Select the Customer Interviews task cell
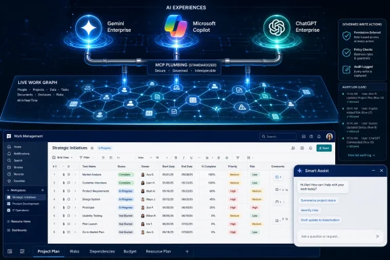 coord(95,183)
